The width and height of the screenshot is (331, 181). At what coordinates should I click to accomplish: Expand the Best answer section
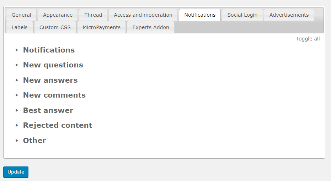[x=48, y=110]
